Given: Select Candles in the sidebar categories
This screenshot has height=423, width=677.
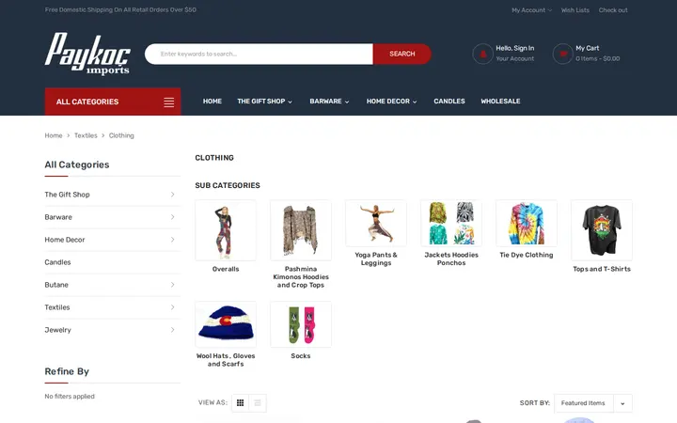Looking at the screenshot, I should 57,262.
